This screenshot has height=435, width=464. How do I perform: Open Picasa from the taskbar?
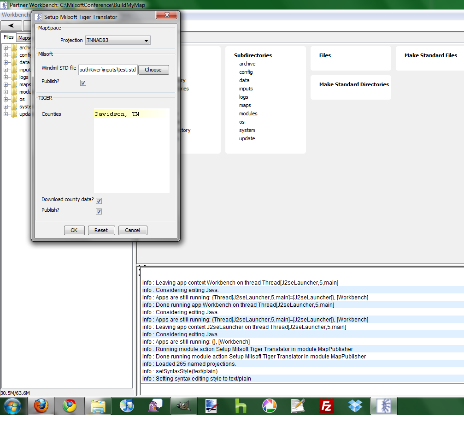pyautogui.click(x=269, y=405)
